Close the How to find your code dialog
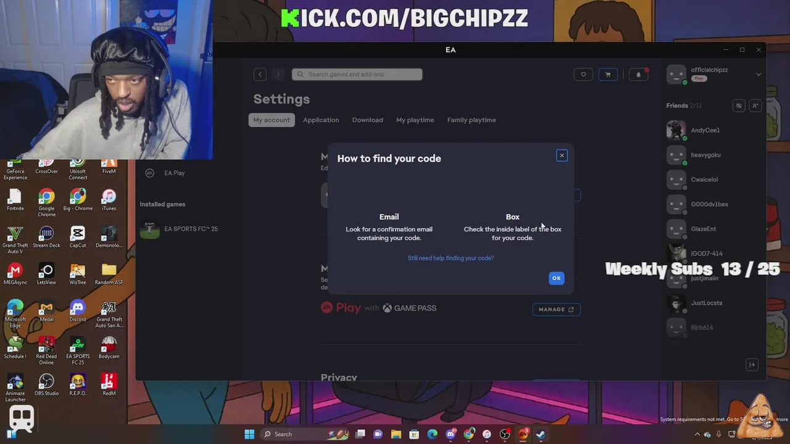Viewport: 790px width, 444px height. point(562,155)
